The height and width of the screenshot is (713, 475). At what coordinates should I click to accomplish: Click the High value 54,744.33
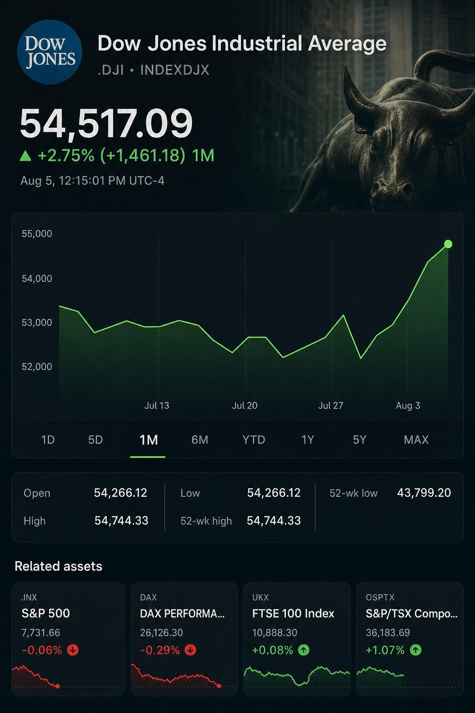(122, 521)
